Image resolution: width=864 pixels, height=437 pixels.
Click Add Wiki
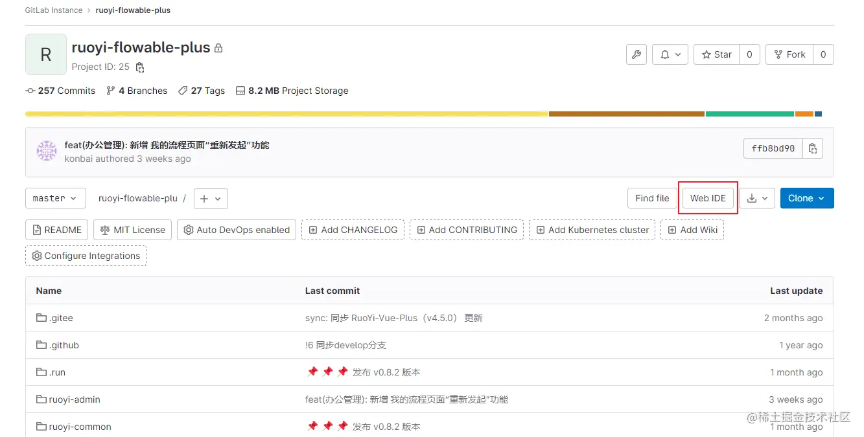point(692,230)
